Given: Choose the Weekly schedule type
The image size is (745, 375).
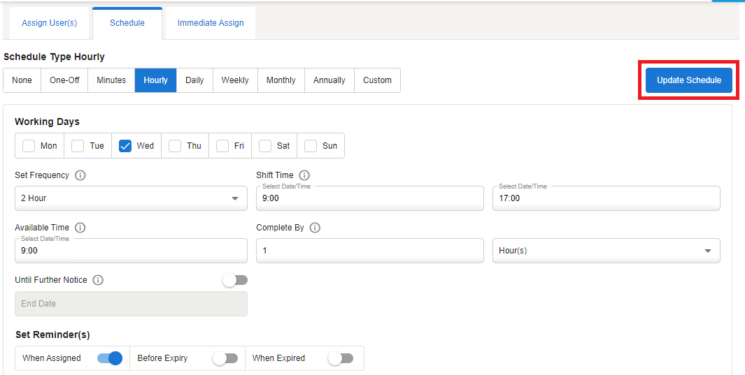Looking at the screenshot, I should [x=235, y=80].
